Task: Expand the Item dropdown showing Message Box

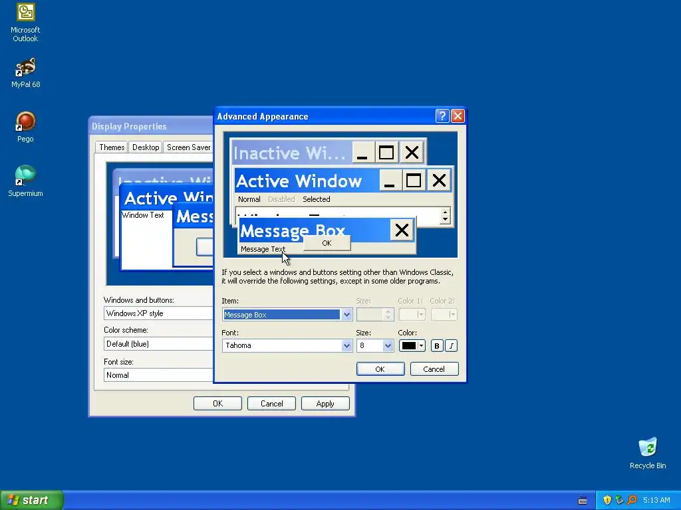Action: click(346, 314)
